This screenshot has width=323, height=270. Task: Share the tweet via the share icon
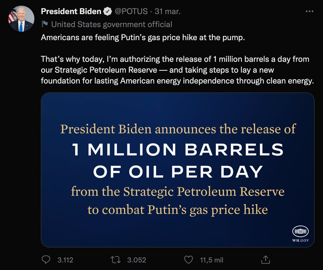pos(266,260)
